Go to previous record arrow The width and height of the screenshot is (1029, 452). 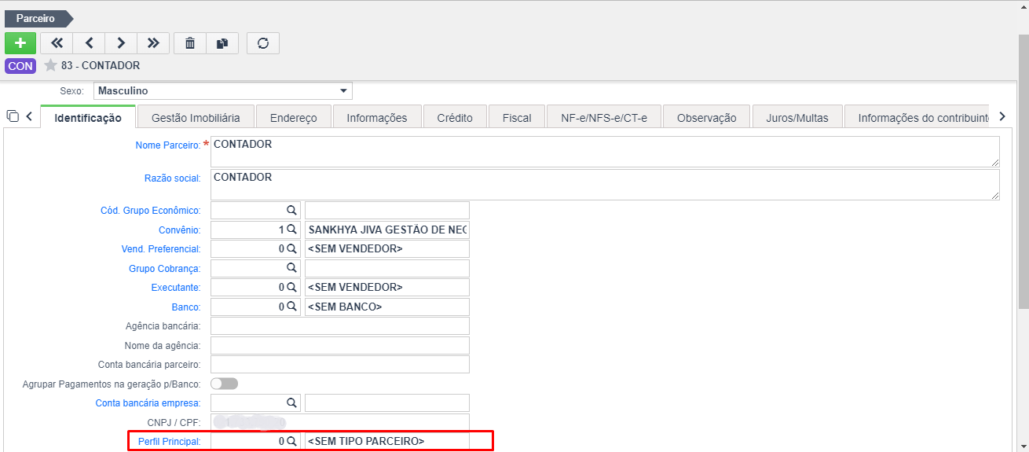click(x=89, y=42)
